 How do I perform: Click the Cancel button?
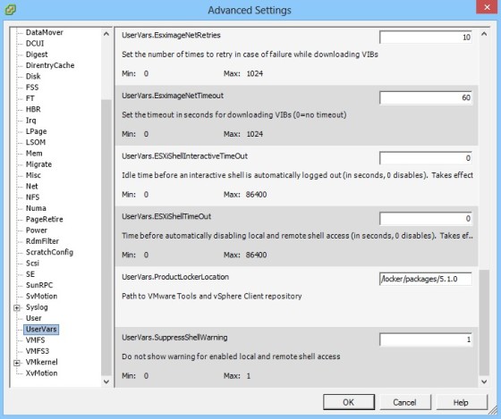click(404, 402)
